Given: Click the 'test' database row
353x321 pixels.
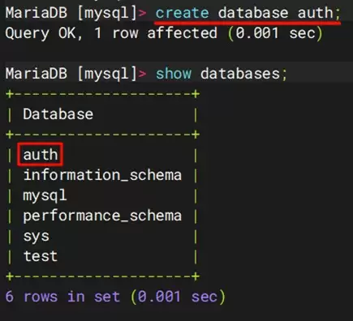Looking at the screenshot, I should [41, 256].
